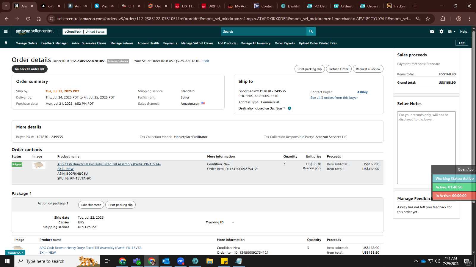Open the tab search dropdown arrow
The image size is (476, 267).
6,6
